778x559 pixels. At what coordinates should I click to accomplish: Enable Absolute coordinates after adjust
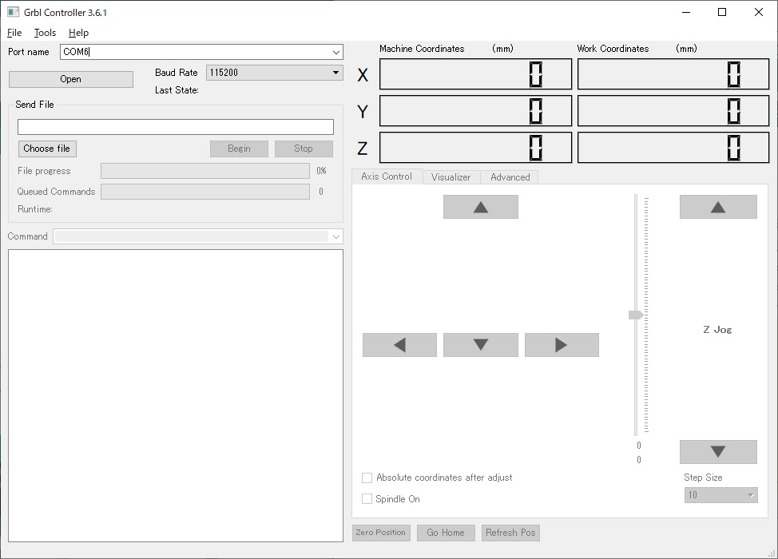(x=367, y=478)
